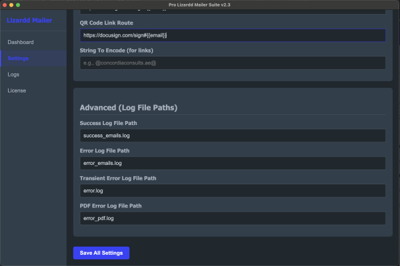The width and height of the screenshot is (400, 266).
Task: Click the PDF Error Log File Path field
Action: click(x=229, y=218)
